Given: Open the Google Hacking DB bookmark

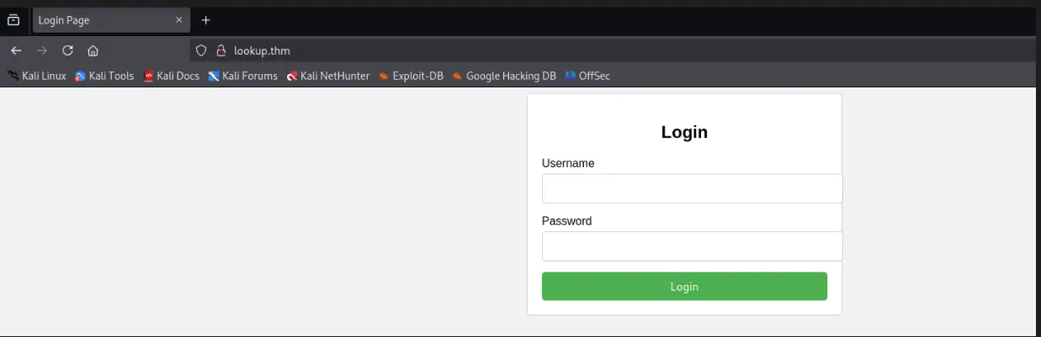Looking at the screenshot, I should coord(504,76).
